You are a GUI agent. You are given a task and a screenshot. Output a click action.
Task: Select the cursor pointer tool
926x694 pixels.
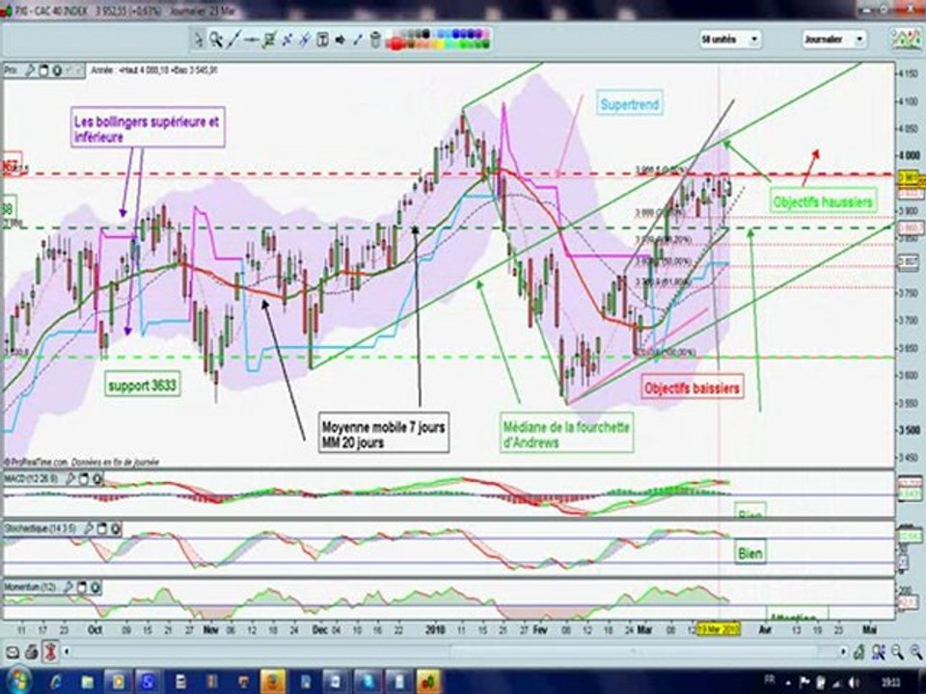coord(199,40)
